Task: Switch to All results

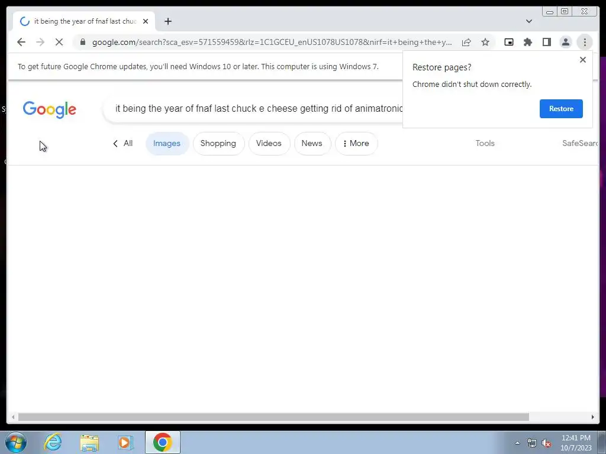Action: point(123,143)
